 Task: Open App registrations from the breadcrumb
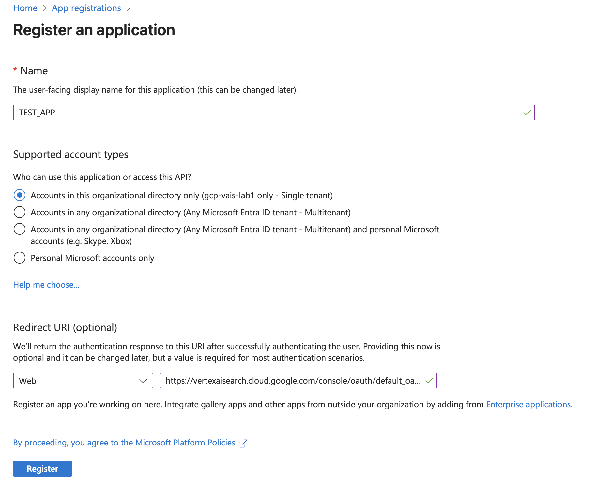(x=86, y=8)
